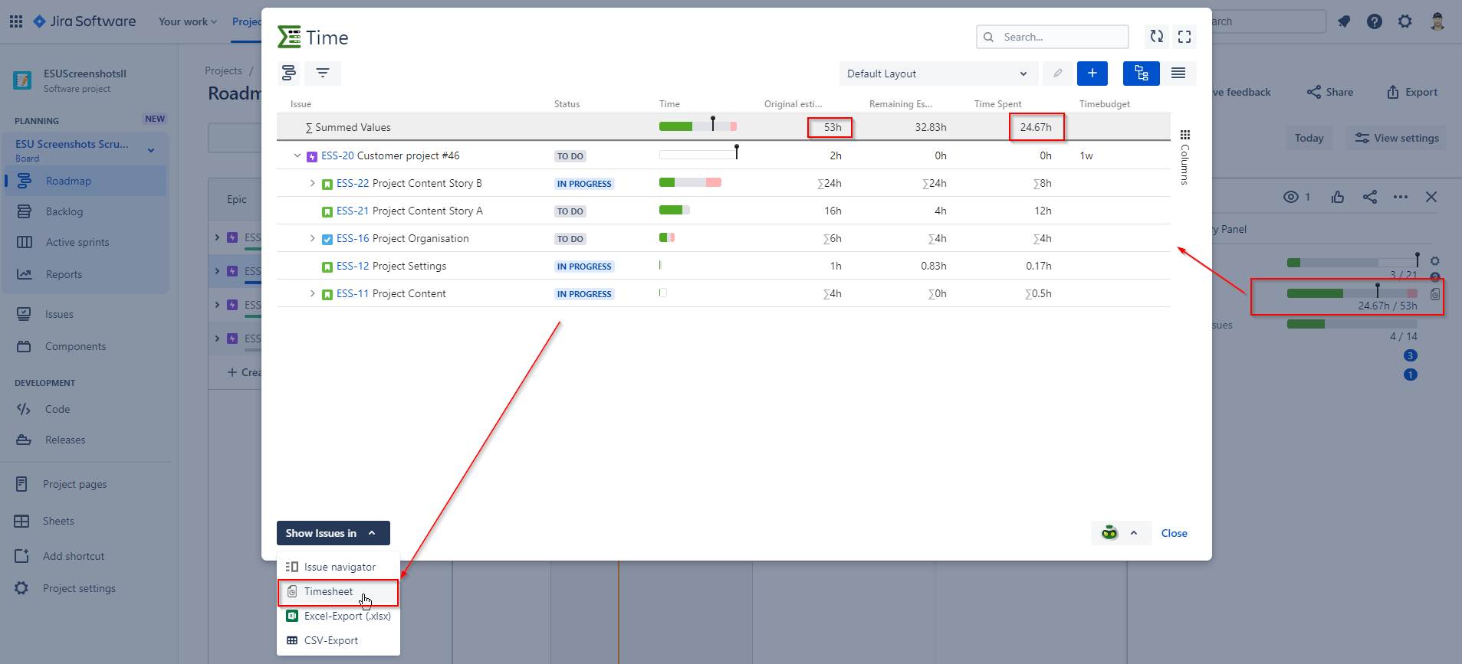Toggle the row density lines button

click(x=1178, y=74)
